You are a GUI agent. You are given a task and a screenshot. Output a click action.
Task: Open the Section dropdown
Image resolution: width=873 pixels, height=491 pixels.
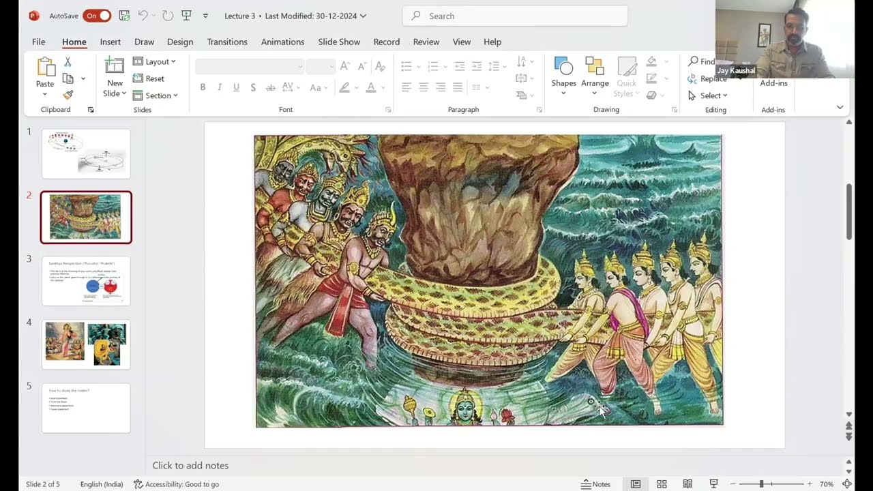(156, 95)
